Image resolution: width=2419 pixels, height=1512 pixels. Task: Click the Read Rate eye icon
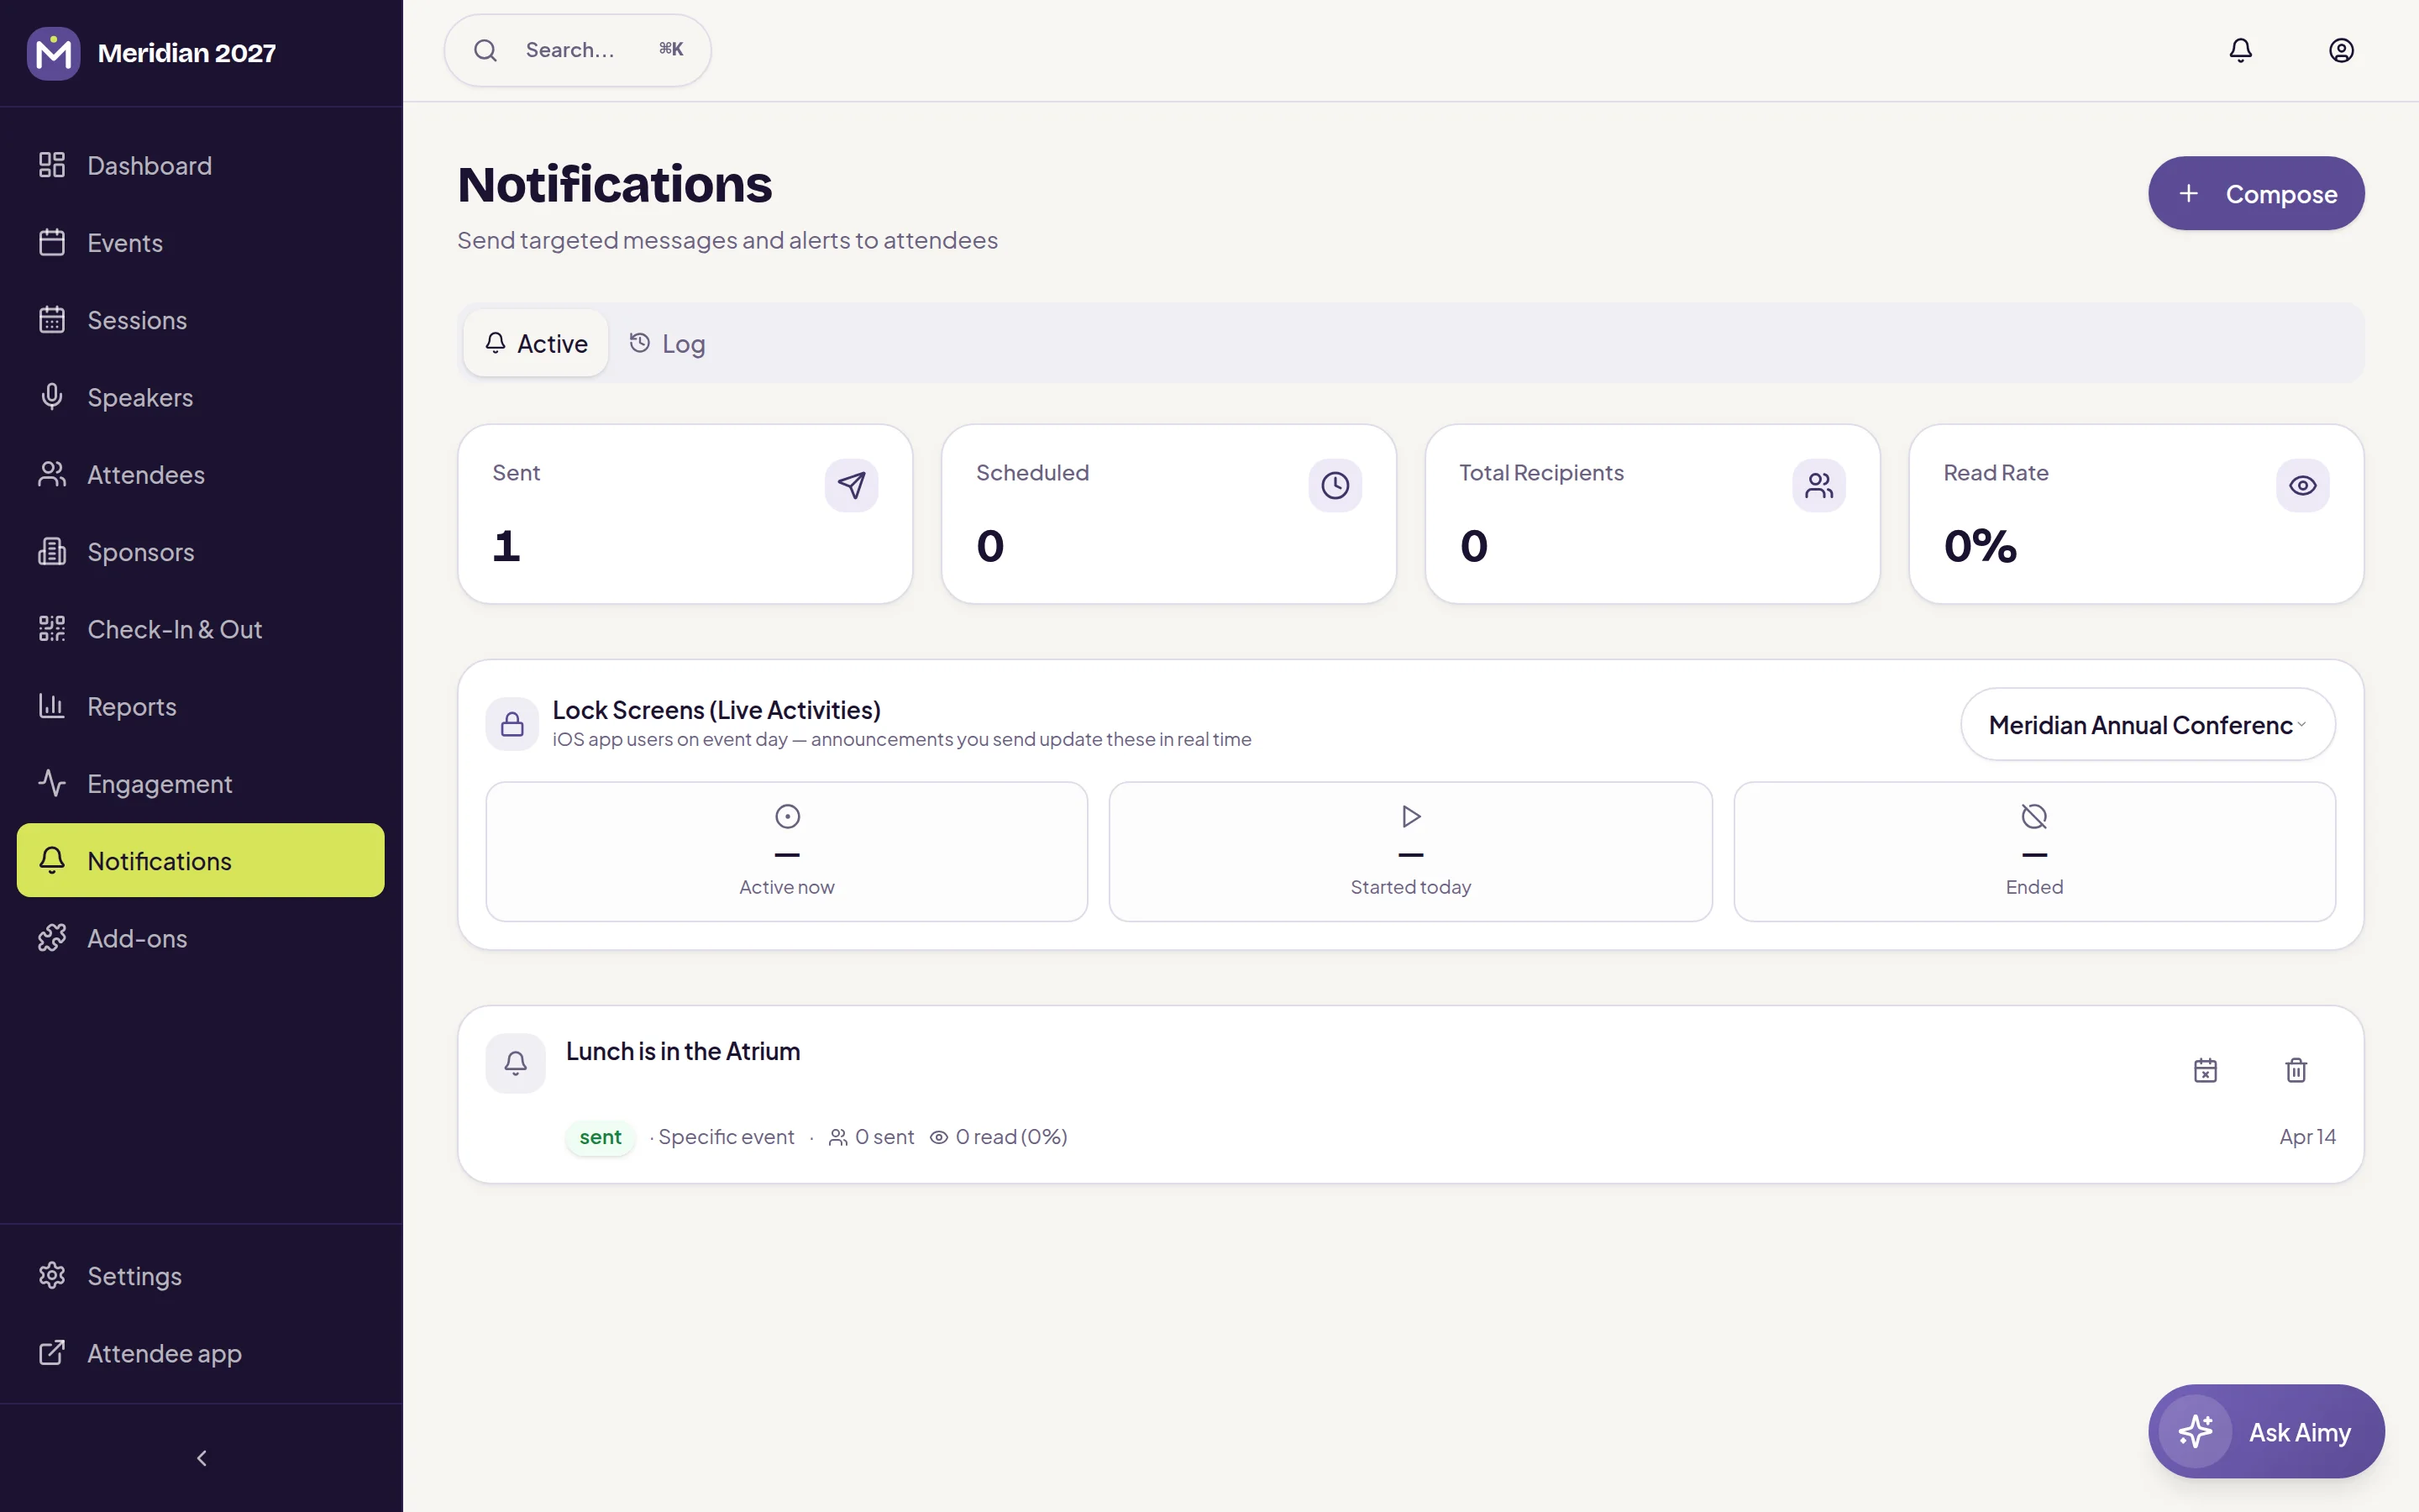2302,485
